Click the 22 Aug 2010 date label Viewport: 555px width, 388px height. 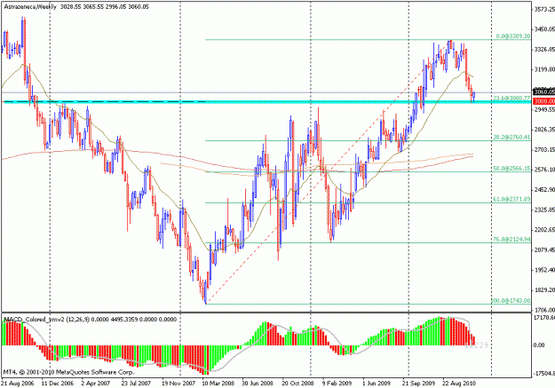click(459, 384)
